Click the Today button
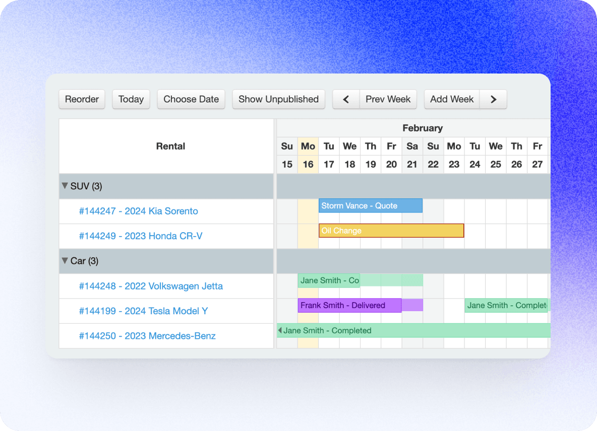597x431 pixels. pyautogui.click(x=131, y=99)
